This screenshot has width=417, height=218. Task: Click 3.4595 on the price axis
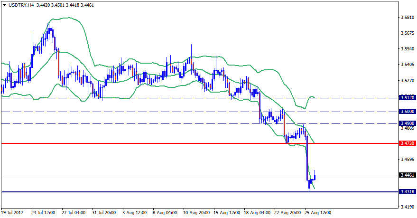tap(408, 160)
